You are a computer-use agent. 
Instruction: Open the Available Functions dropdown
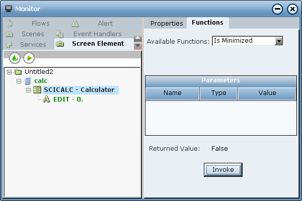pos(279,41)
